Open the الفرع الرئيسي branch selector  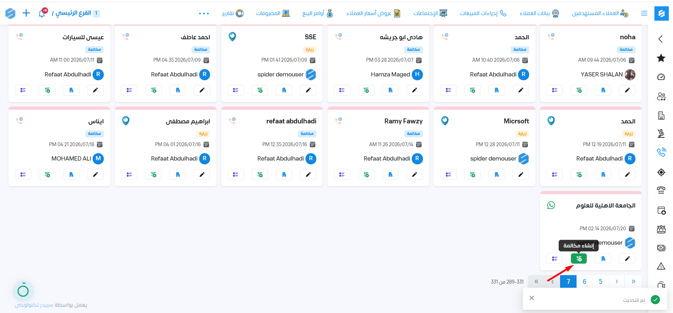(x=76, y=13)
